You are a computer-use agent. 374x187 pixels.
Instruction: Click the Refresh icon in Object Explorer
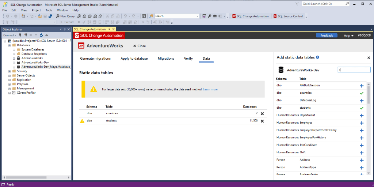(41, 35)
